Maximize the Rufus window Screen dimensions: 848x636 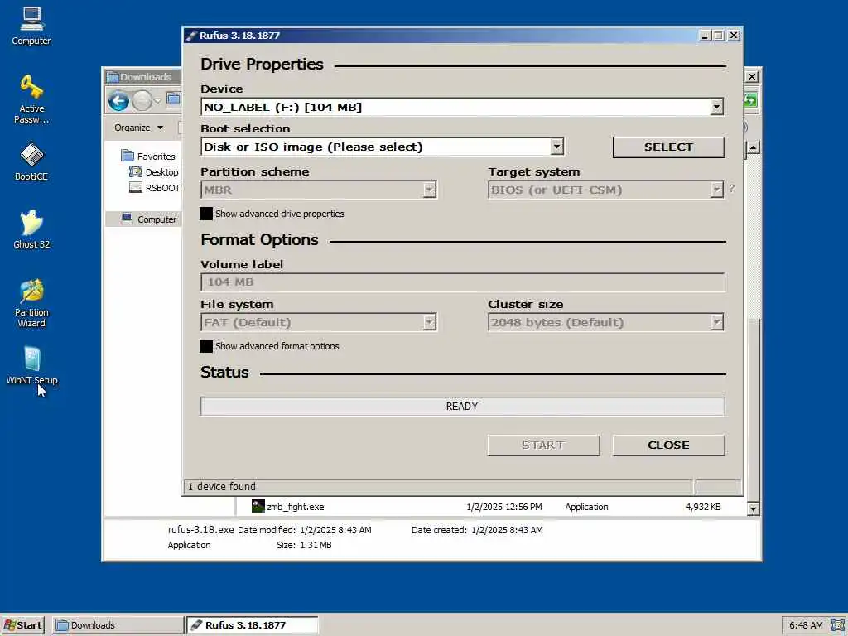coord(718,35)
